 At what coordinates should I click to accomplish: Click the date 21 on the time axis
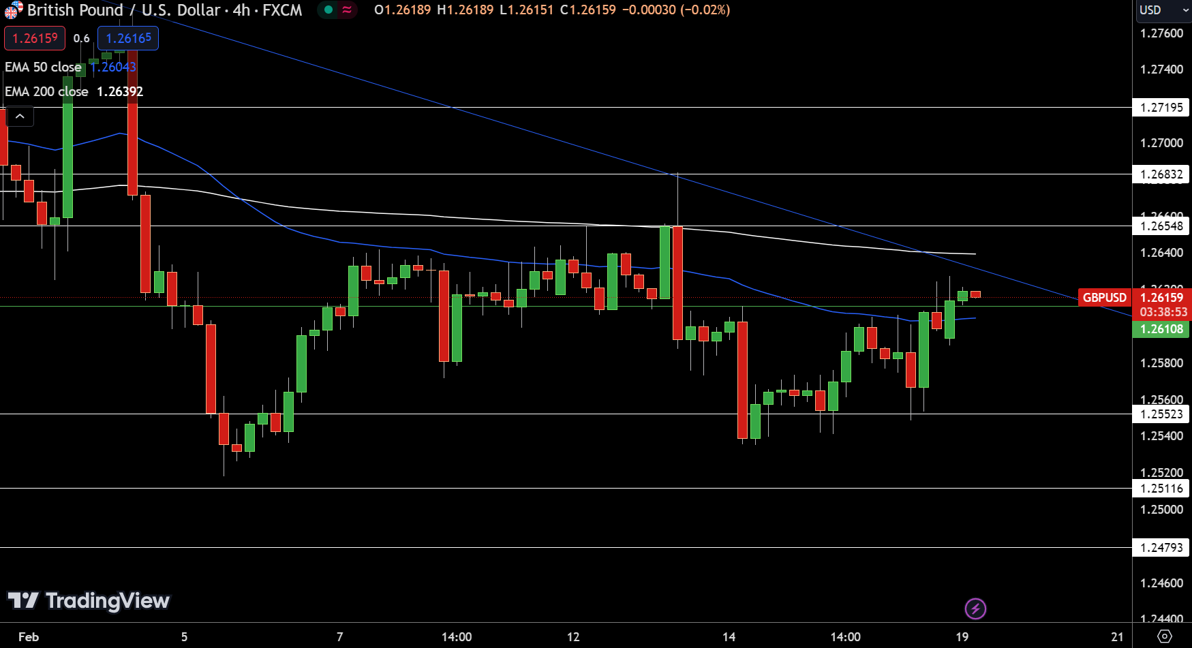1117,637
